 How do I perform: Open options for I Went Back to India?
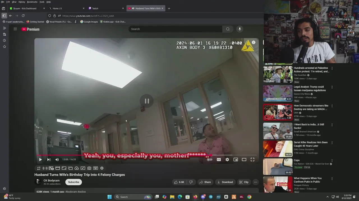coord(332,125)
